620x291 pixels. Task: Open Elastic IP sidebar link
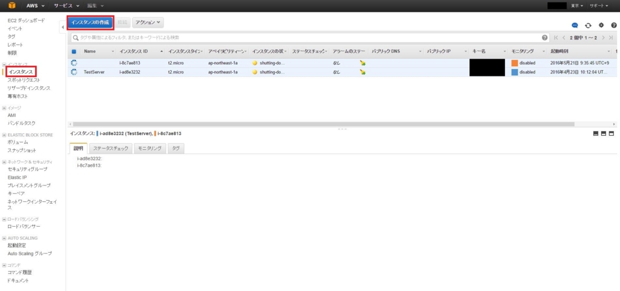point(17,178)
